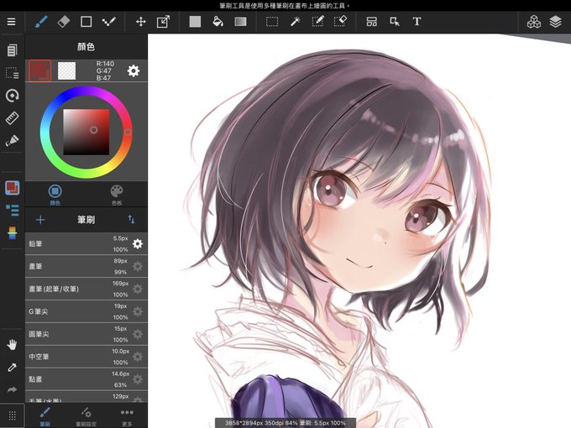Switch to the 筆刷 bottom tab
The height and width of the screenshot is (428, 571).
(45, 416)
